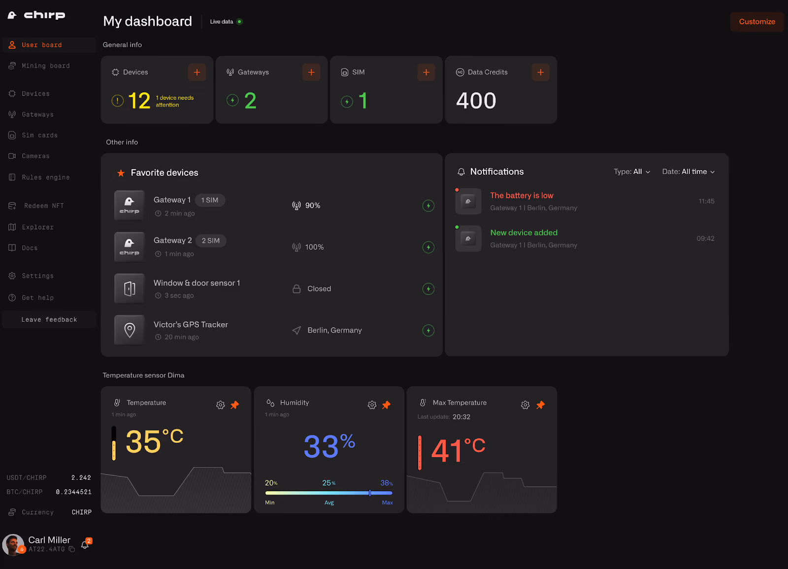Unpin the Max Temperature widget
Screen dimensions: 788x569
tap(541, 405)
